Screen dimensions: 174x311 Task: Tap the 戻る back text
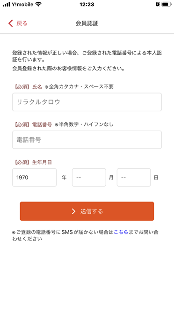pos(22,23)
